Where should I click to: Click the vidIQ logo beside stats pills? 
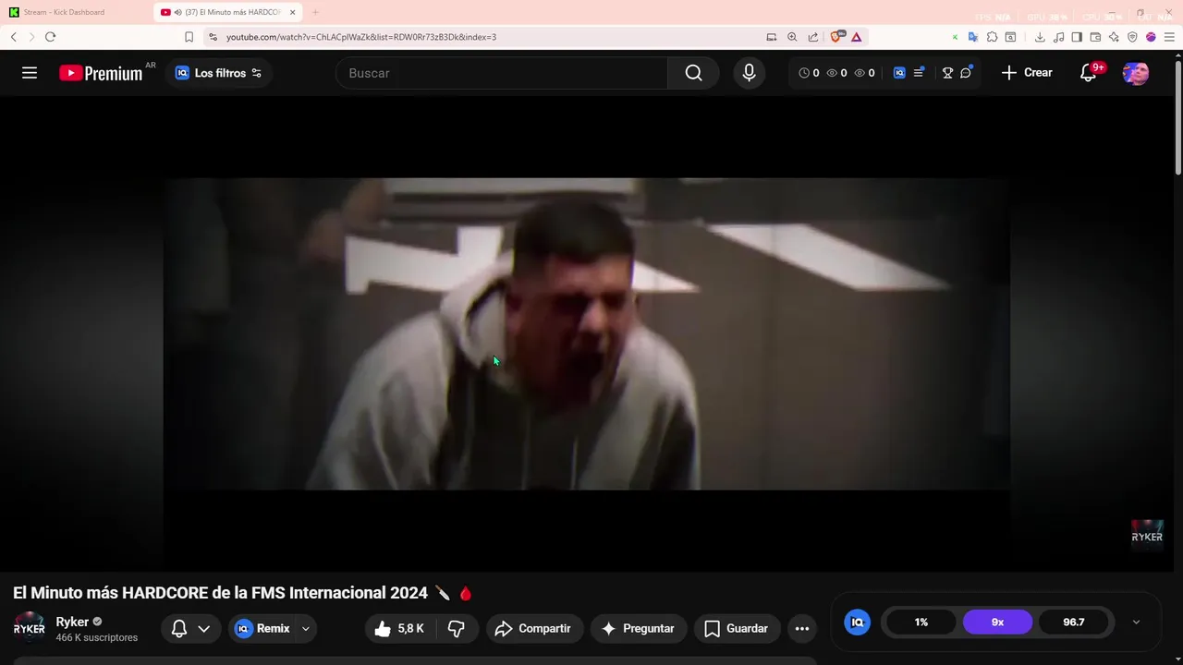tap(857, 622)
